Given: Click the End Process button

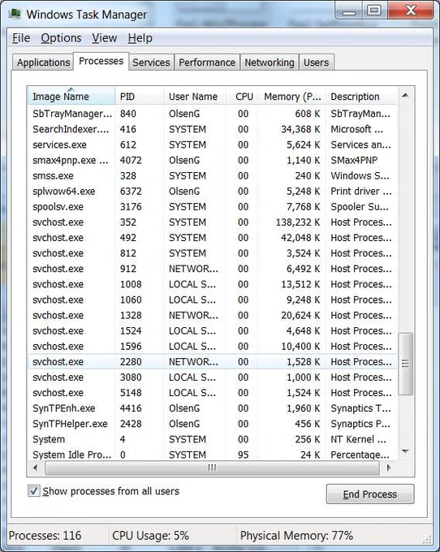Looking at the screenshot, I should pyautogui.click(x=370, y=494).
